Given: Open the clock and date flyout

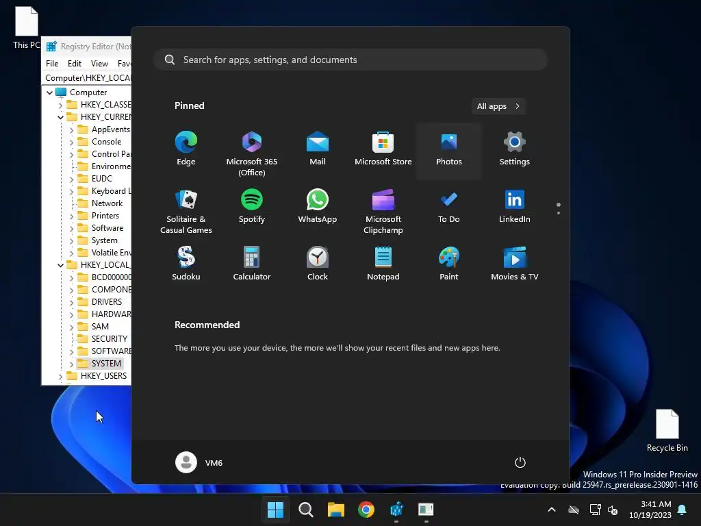Looking at the screenshot, I should 650,510.
